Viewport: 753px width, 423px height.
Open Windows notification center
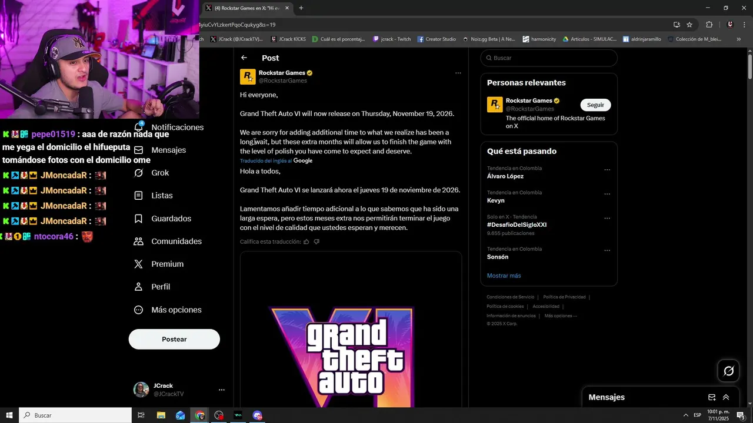(x=741, y=415)
